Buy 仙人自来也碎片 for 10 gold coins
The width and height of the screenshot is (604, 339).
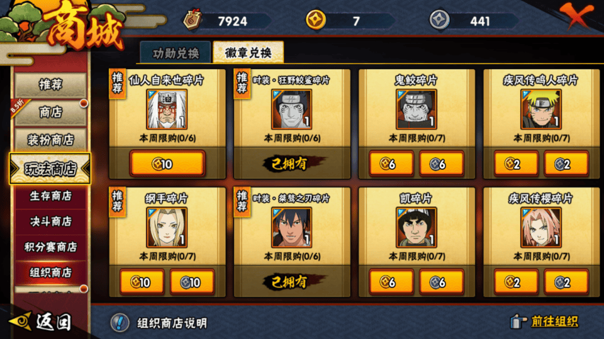pos(167,164)
